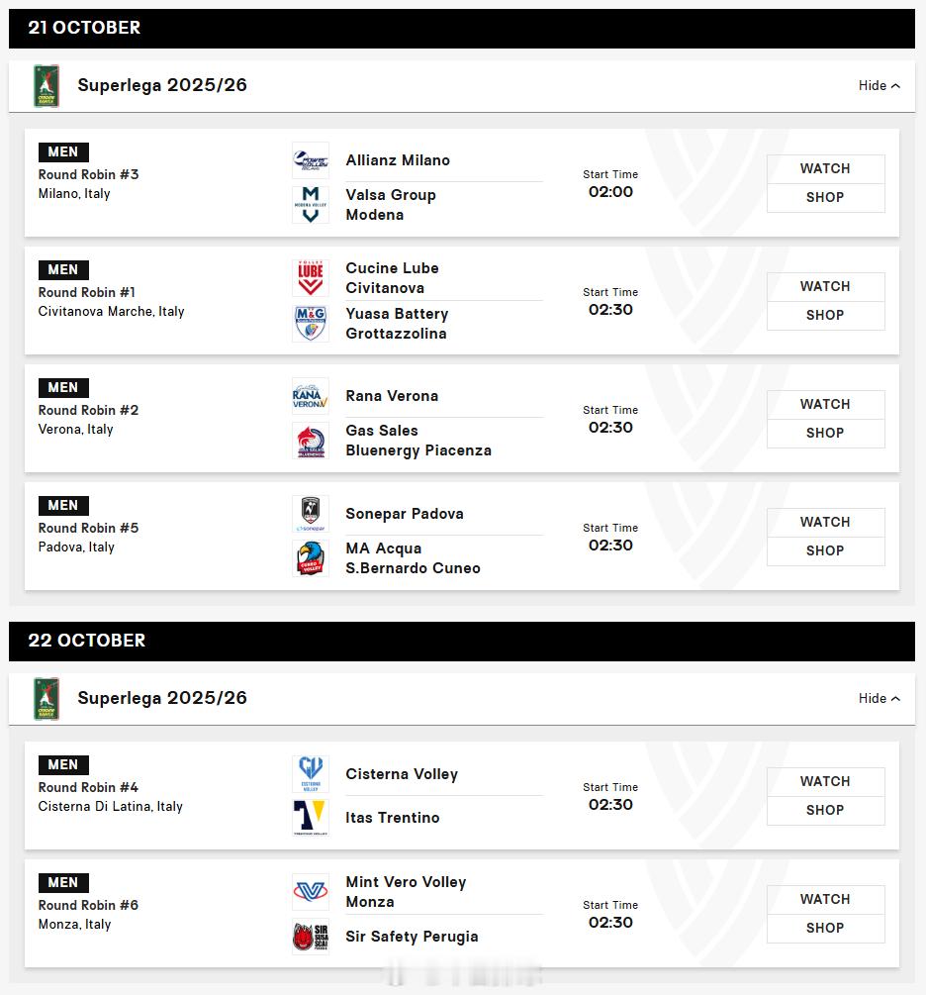Viewport: 926px width, 995px height.
Task: Open Shop for the Monza vs Perugia match
Action: [x=825, y=929]
